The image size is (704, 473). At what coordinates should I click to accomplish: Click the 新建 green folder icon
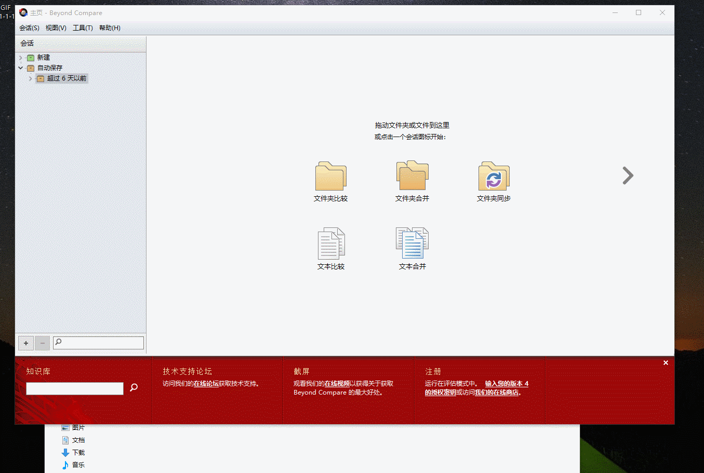(31, 58)
